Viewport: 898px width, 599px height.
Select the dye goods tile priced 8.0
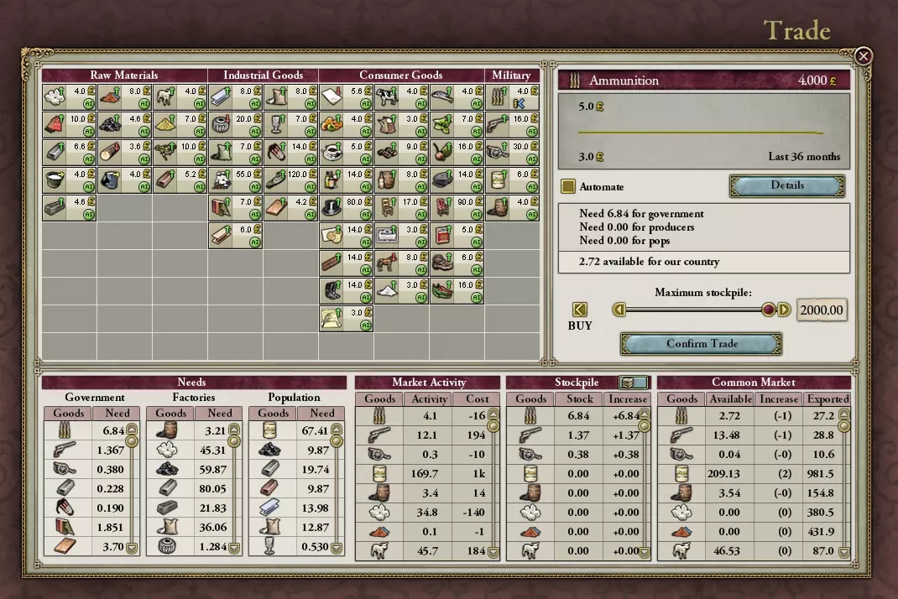(x=124, y=97)
